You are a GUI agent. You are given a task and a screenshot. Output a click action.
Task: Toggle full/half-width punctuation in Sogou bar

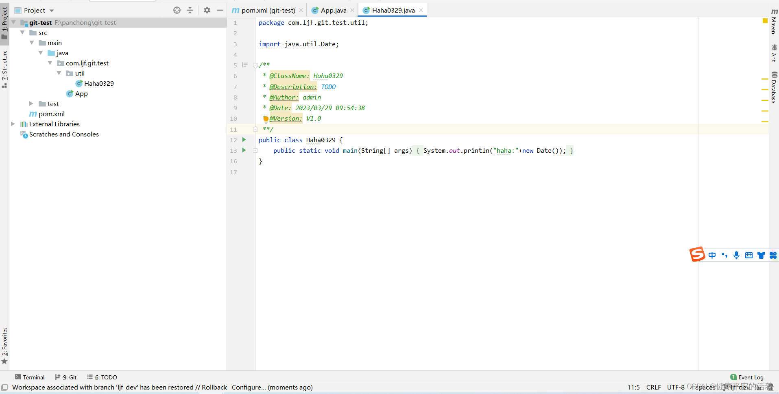pyautogui.click(x=724, y=255)
